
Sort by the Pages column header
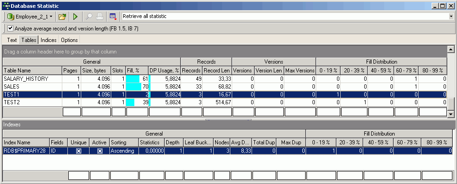[x=72, y=71]
